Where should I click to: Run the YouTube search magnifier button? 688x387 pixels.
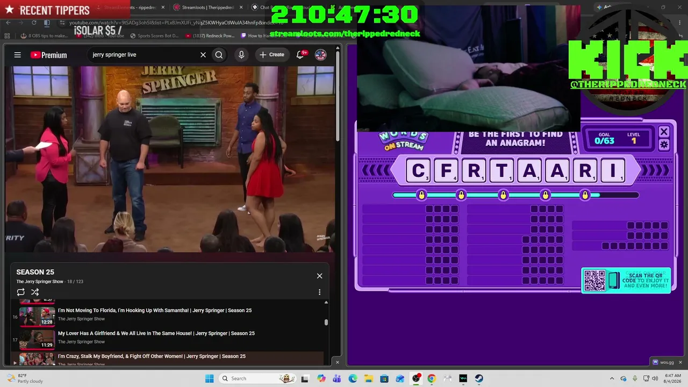coord(219,55)
